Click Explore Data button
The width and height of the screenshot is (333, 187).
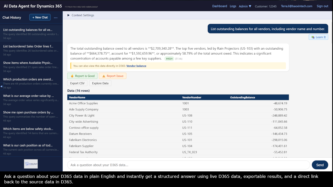click(100, 83)
